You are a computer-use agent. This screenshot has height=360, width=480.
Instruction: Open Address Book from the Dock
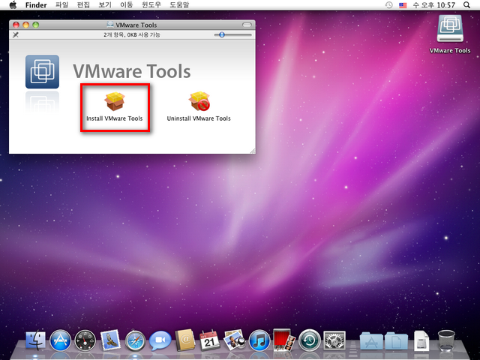pyautogui.click(x=185, y=340)
